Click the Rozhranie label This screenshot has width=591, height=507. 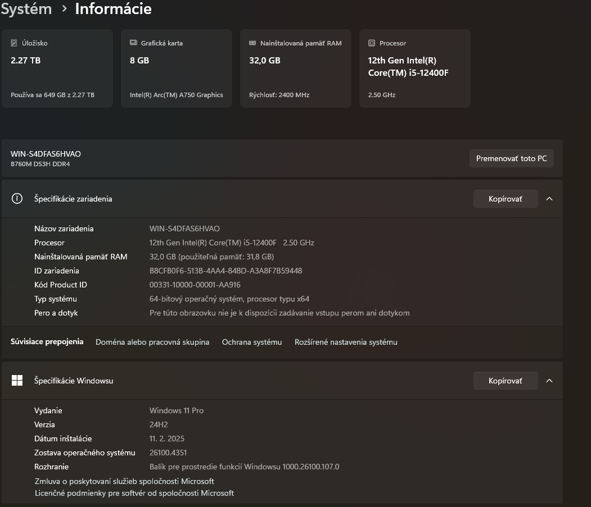pos(51,467)
